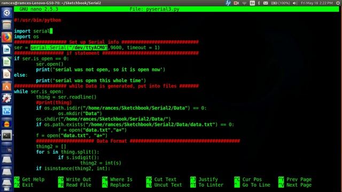Click the red screen recorder indicator
Image resolution: width=342 pixels, height=192 pixels.
click(x=236, y=3)
